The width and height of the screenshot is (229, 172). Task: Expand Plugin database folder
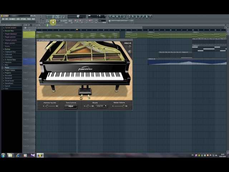tap(11, 34)
